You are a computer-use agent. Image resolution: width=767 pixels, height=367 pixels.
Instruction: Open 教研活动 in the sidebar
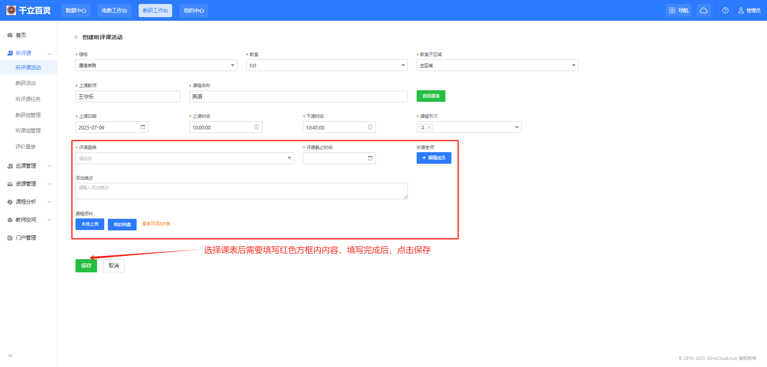point(26,83)
